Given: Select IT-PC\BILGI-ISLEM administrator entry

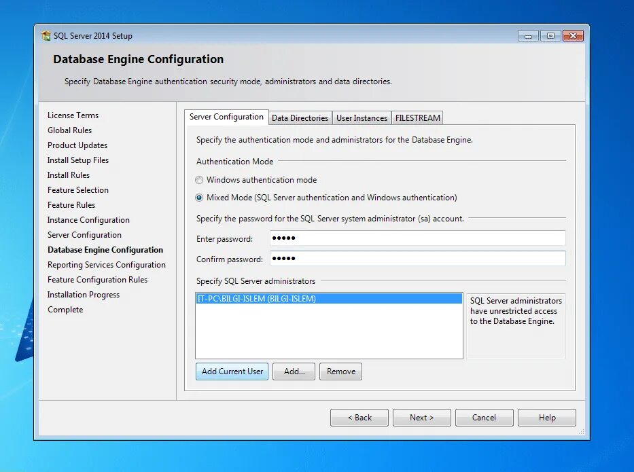Looking at the screenshot, I should [329, 299].
